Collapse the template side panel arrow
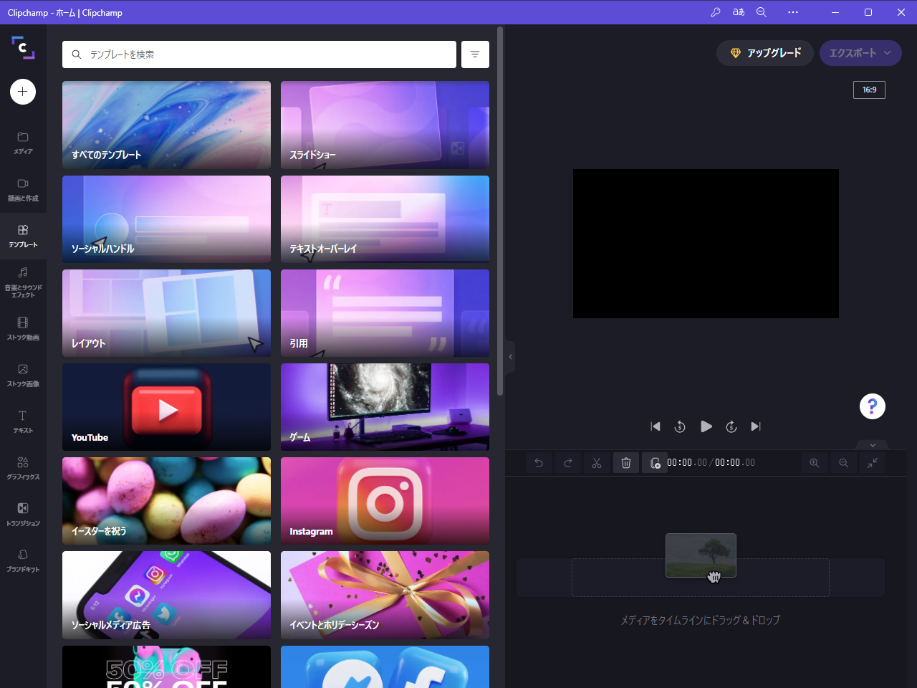Screen dimensions: 917x688 pyautogui.click(x=510, y=357)
